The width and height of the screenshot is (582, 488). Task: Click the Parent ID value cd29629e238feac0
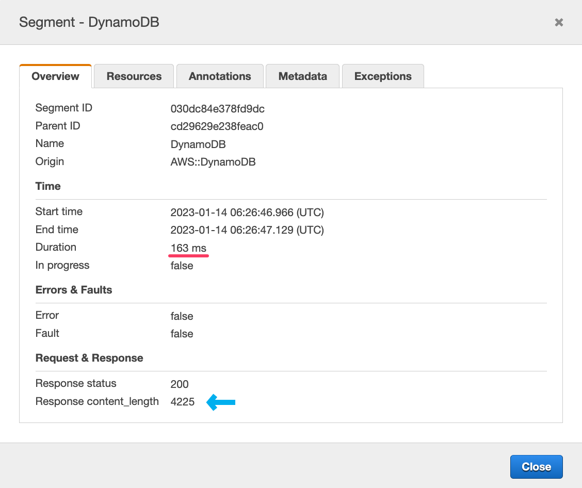point(217,126)
